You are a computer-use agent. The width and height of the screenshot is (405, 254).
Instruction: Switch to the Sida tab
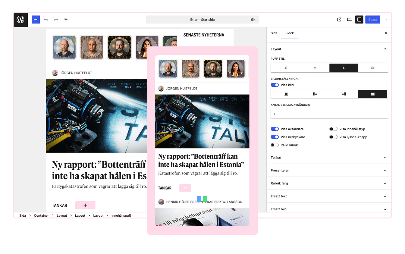(274, 33)
